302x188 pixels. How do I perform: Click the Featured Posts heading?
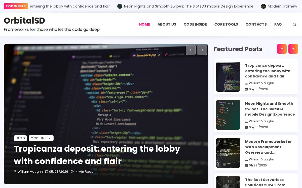click(x=238, y=49)
